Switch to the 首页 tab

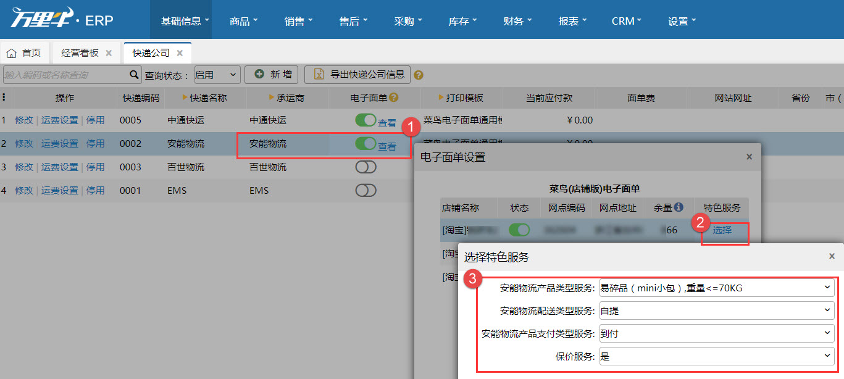[x=25, y=53]
